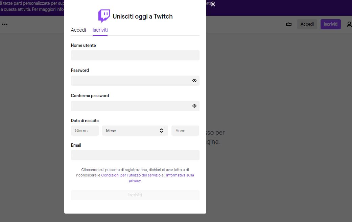Toggle Conferma password visibility eye
The width and height of the screenshot is (352, 222).
(x=194, y=106)
